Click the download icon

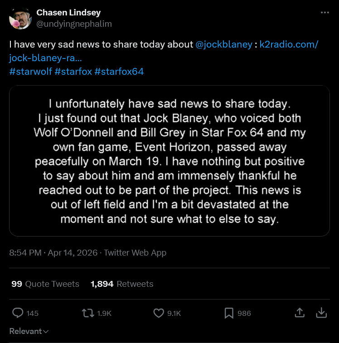click(321, 313)
